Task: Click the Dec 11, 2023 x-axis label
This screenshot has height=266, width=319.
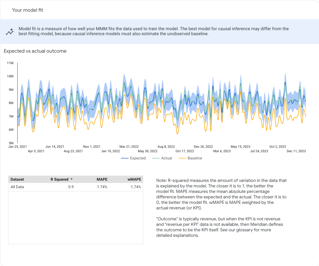Action: pyautogui.click(x=296, y=151)
